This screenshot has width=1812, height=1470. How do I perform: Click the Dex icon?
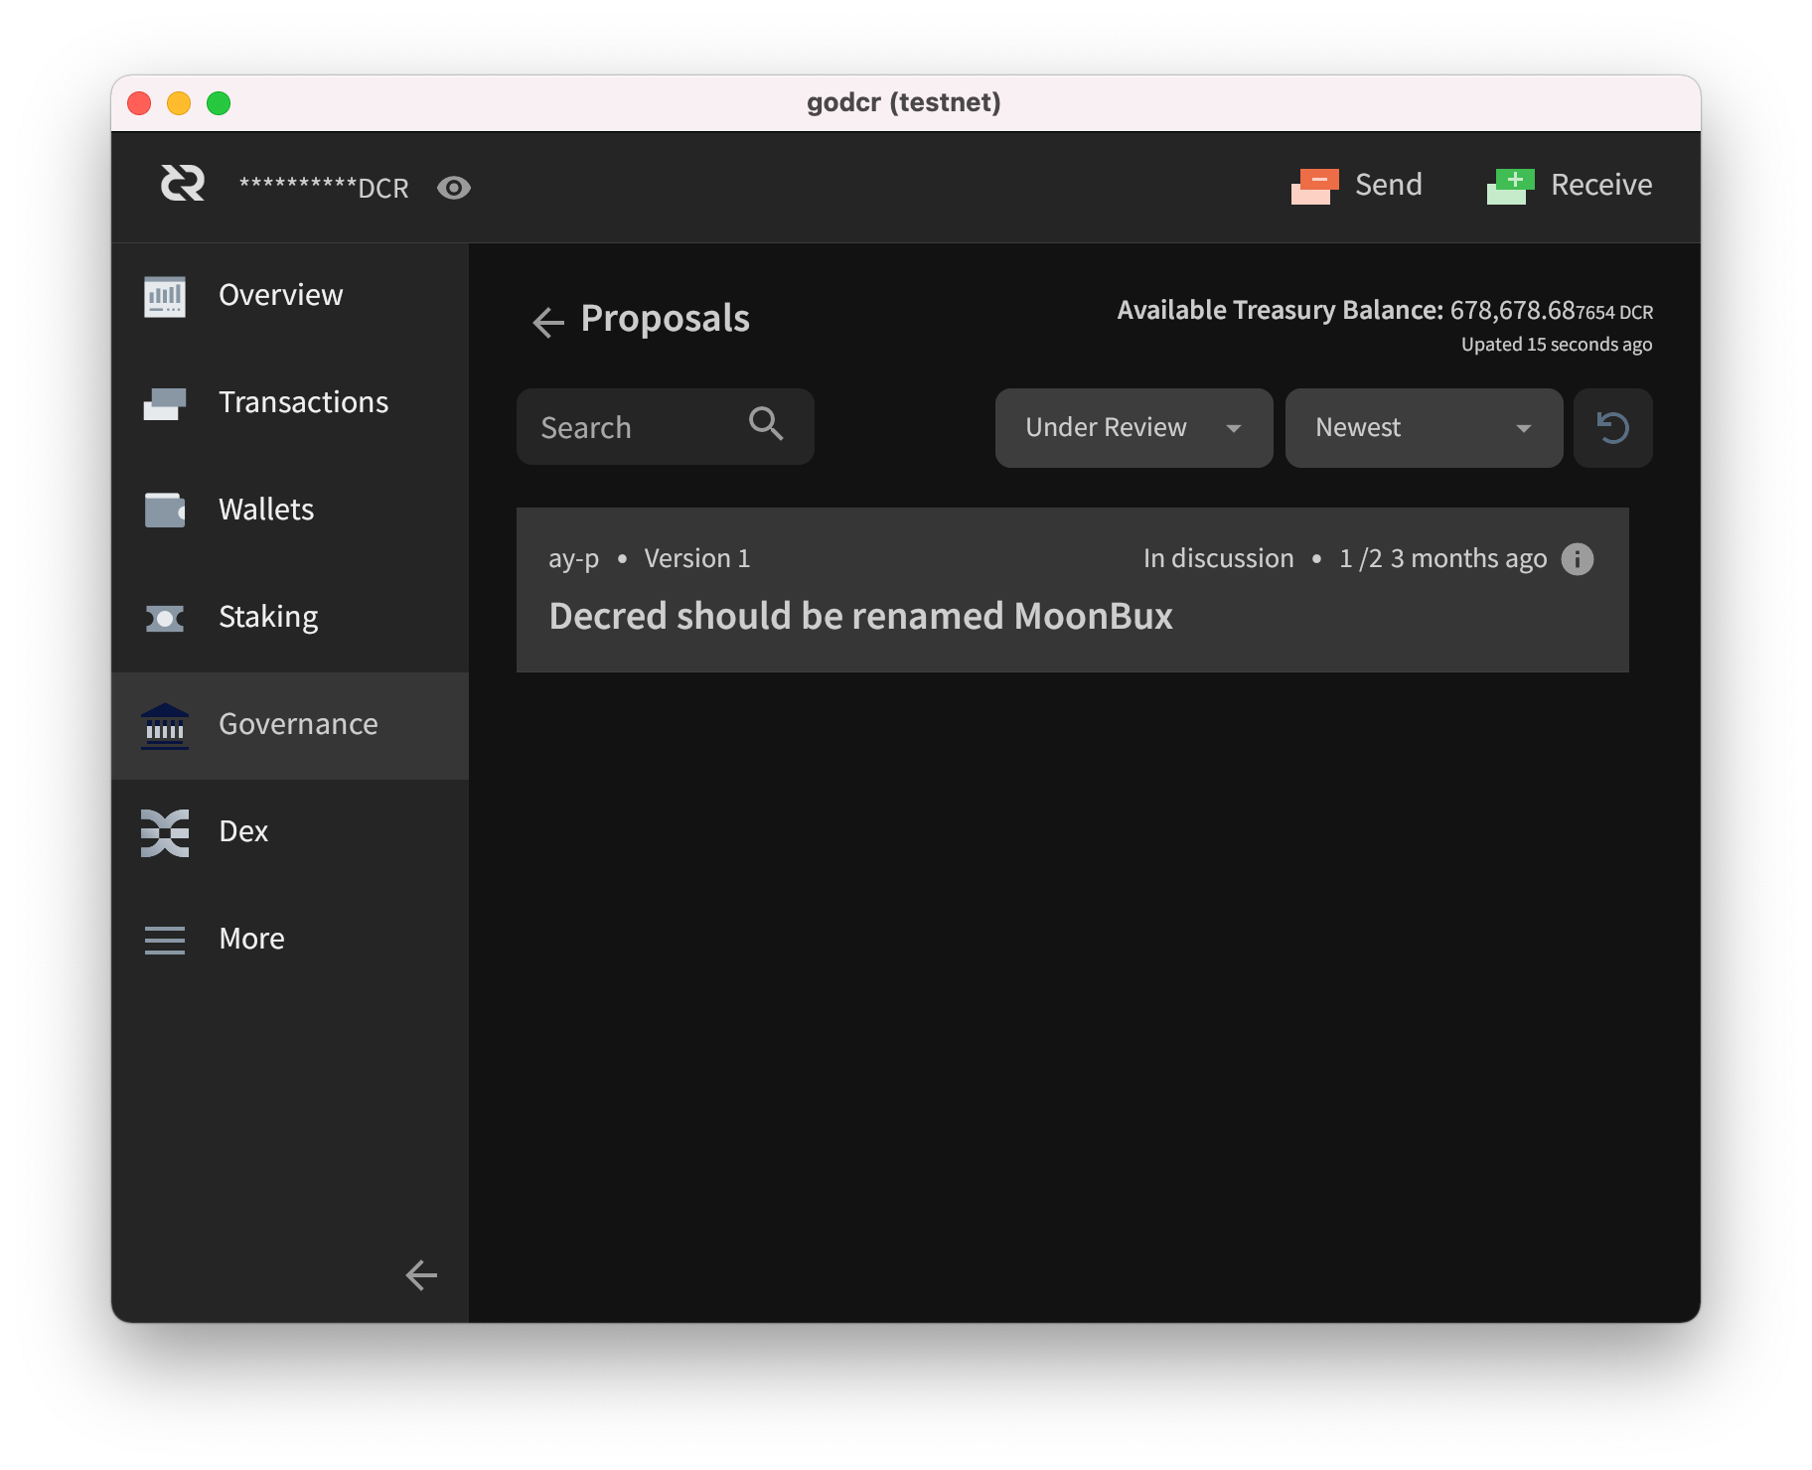(x=165, y=832)
